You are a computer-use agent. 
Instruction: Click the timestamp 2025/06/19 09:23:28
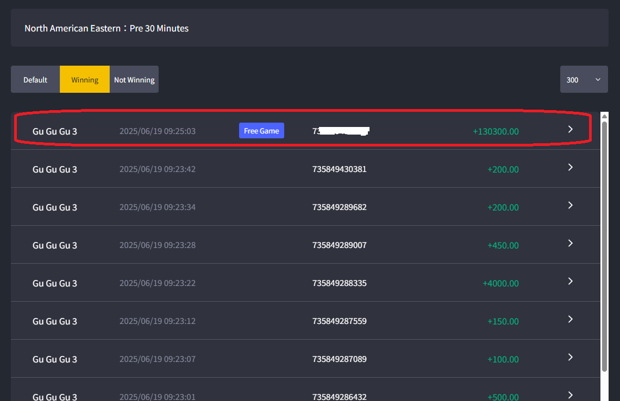158,245
